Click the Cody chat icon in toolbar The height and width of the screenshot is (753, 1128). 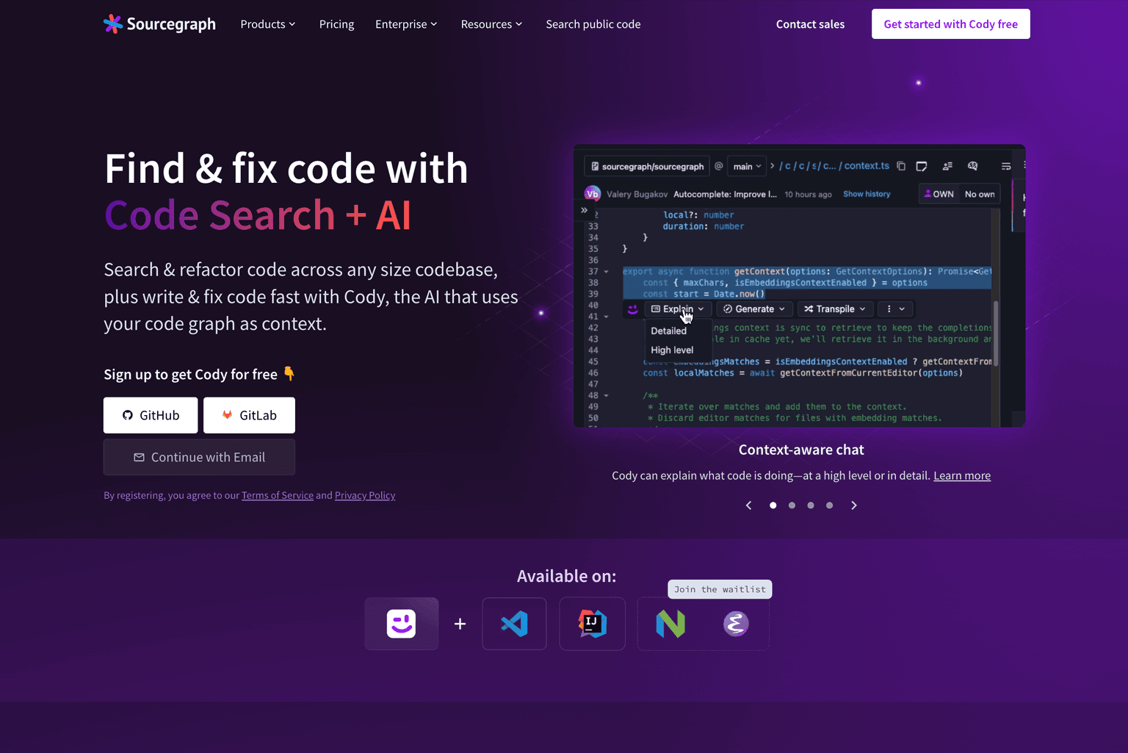point(972,166)
